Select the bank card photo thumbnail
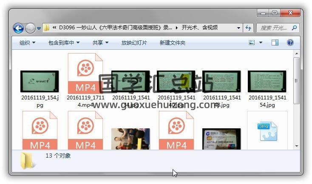This screenshot has width=312, height=184. click(221, 139)
